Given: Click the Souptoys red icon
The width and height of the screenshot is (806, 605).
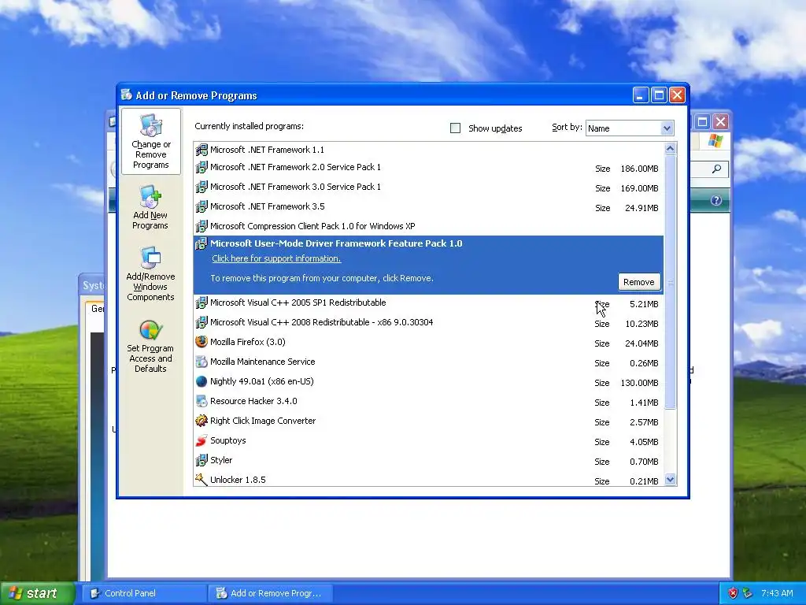Looking at the screenshot, I should [x=201, y=440].
